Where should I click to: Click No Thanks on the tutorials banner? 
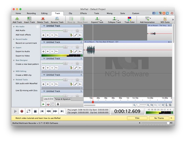coord(159,118)
